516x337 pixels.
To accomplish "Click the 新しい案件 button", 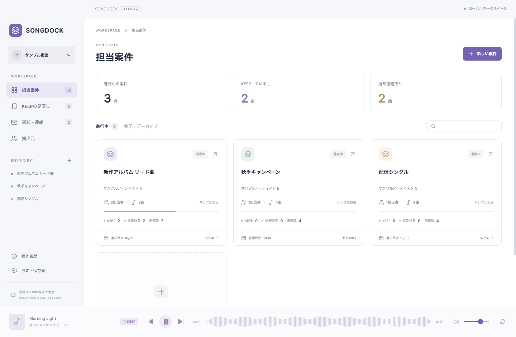I will coord(482,54).
